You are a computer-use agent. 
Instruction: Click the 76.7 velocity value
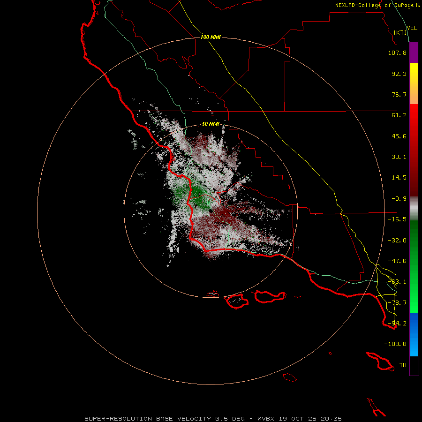pos(399,94)
